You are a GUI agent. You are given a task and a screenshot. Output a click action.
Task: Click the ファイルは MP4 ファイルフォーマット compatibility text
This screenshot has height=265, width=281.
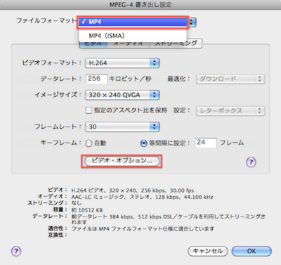point(143,228)
